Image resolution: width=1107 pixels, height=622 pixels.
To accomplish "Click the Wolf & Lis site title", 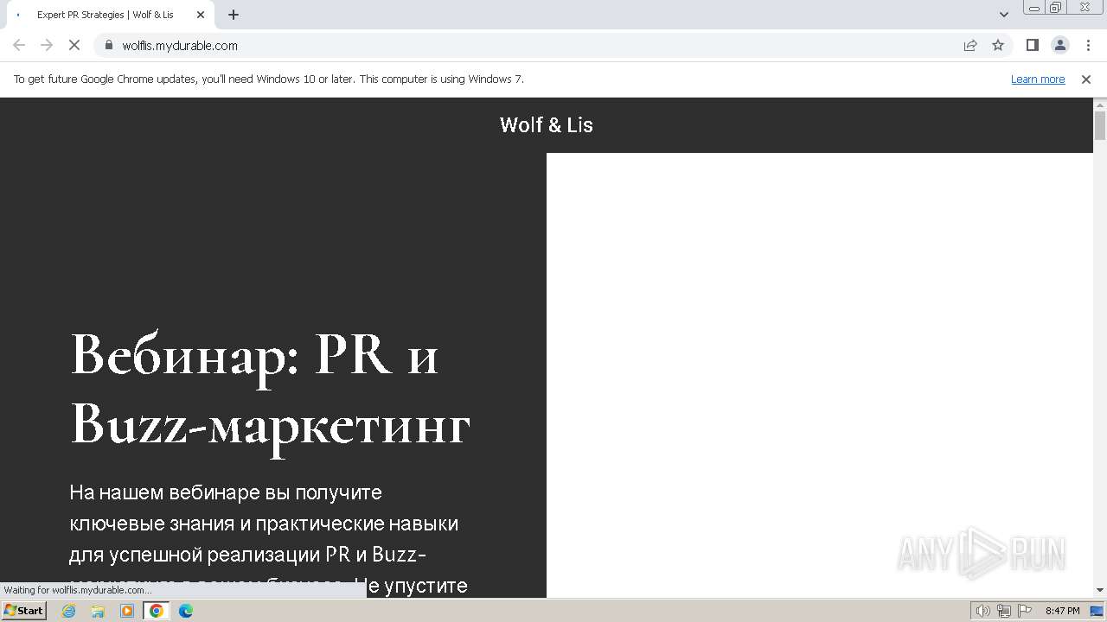I will [x=547, y=125].
